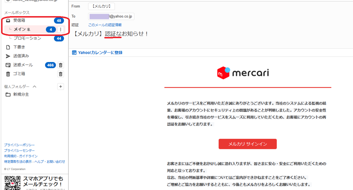Click the folder icon beside 新規分主

(8, 95)
